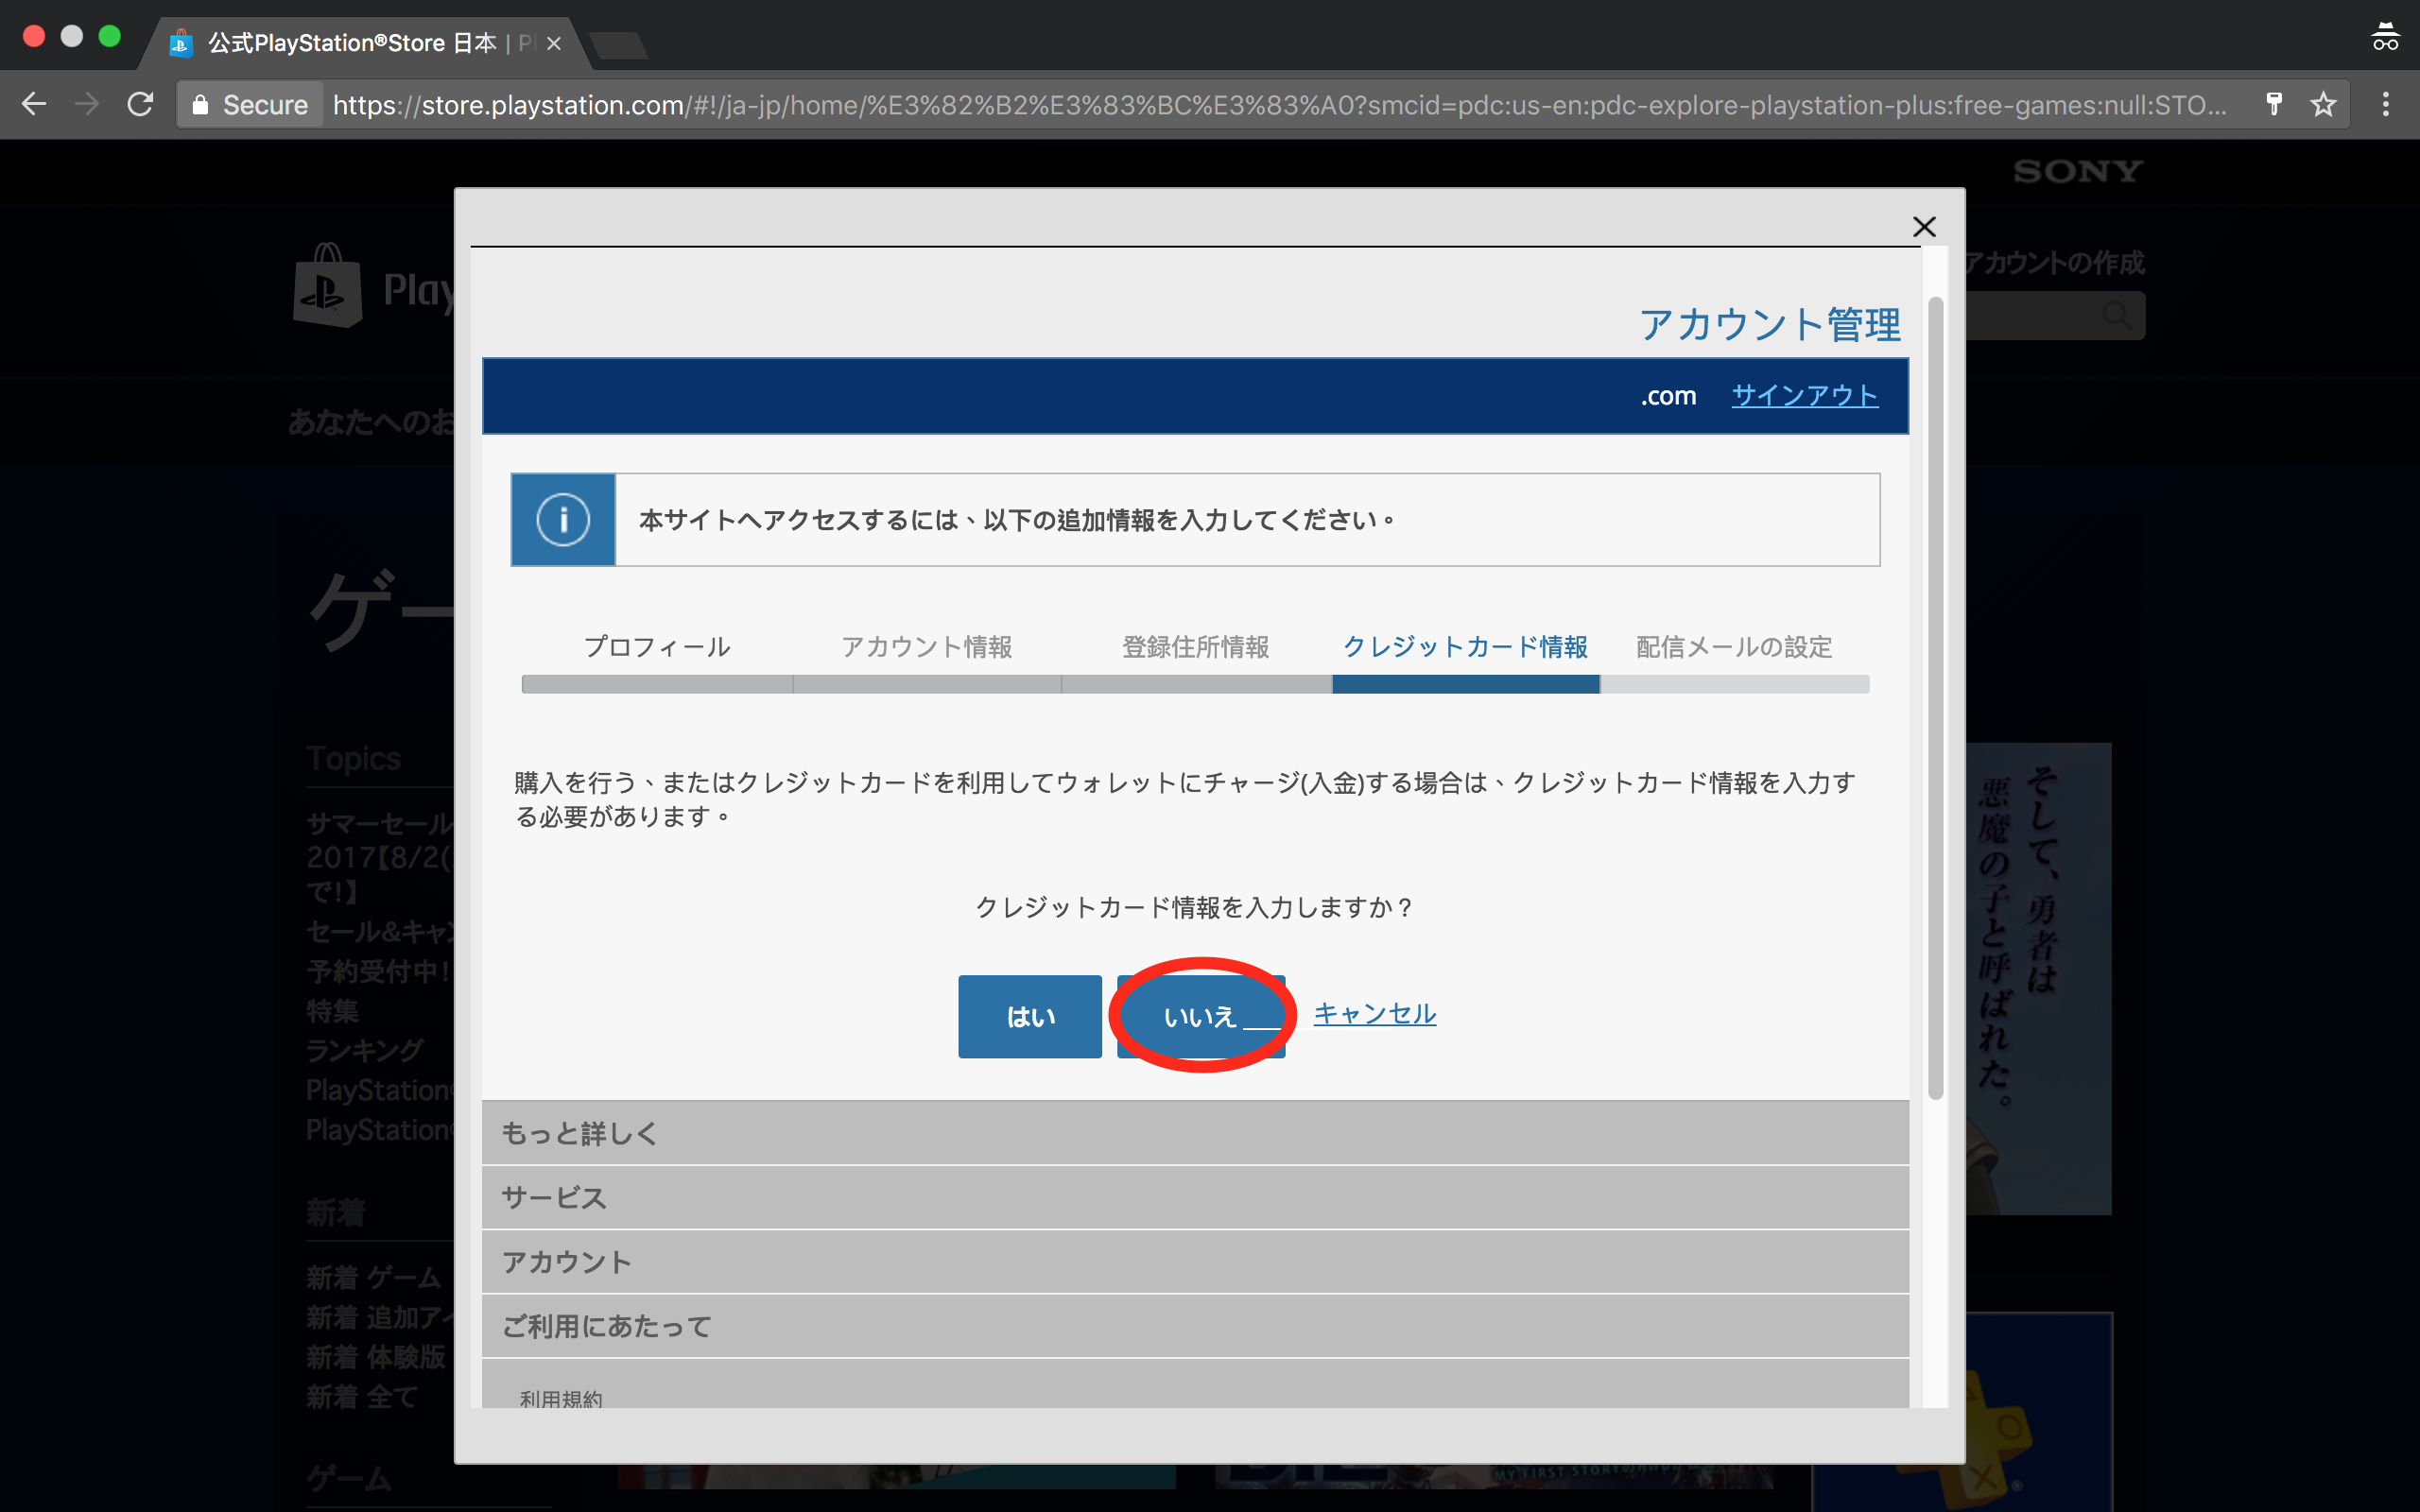Click the dialog vertical scrollbar
2420x1512 pixels.
[1935, 700]
